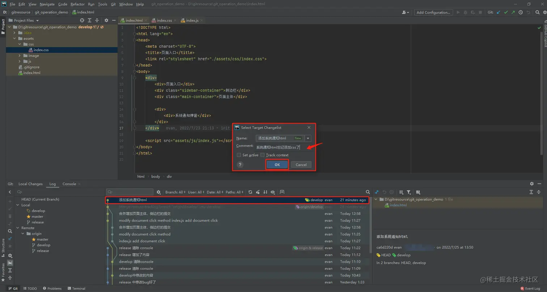This screenshot has width=547, height=292.
Task: Switch to the Local Changes tab
Action: pyautogui.click(x=30, y=184)
